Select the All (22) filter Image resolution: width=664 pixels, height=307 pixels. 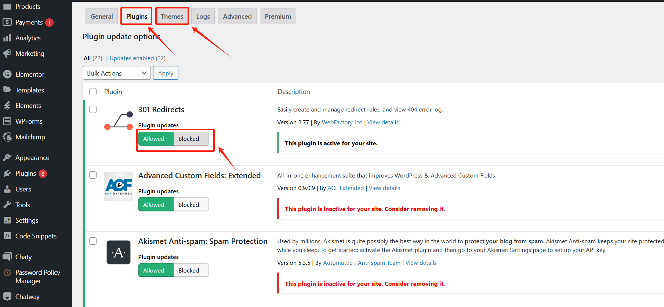tap(93, 58)
